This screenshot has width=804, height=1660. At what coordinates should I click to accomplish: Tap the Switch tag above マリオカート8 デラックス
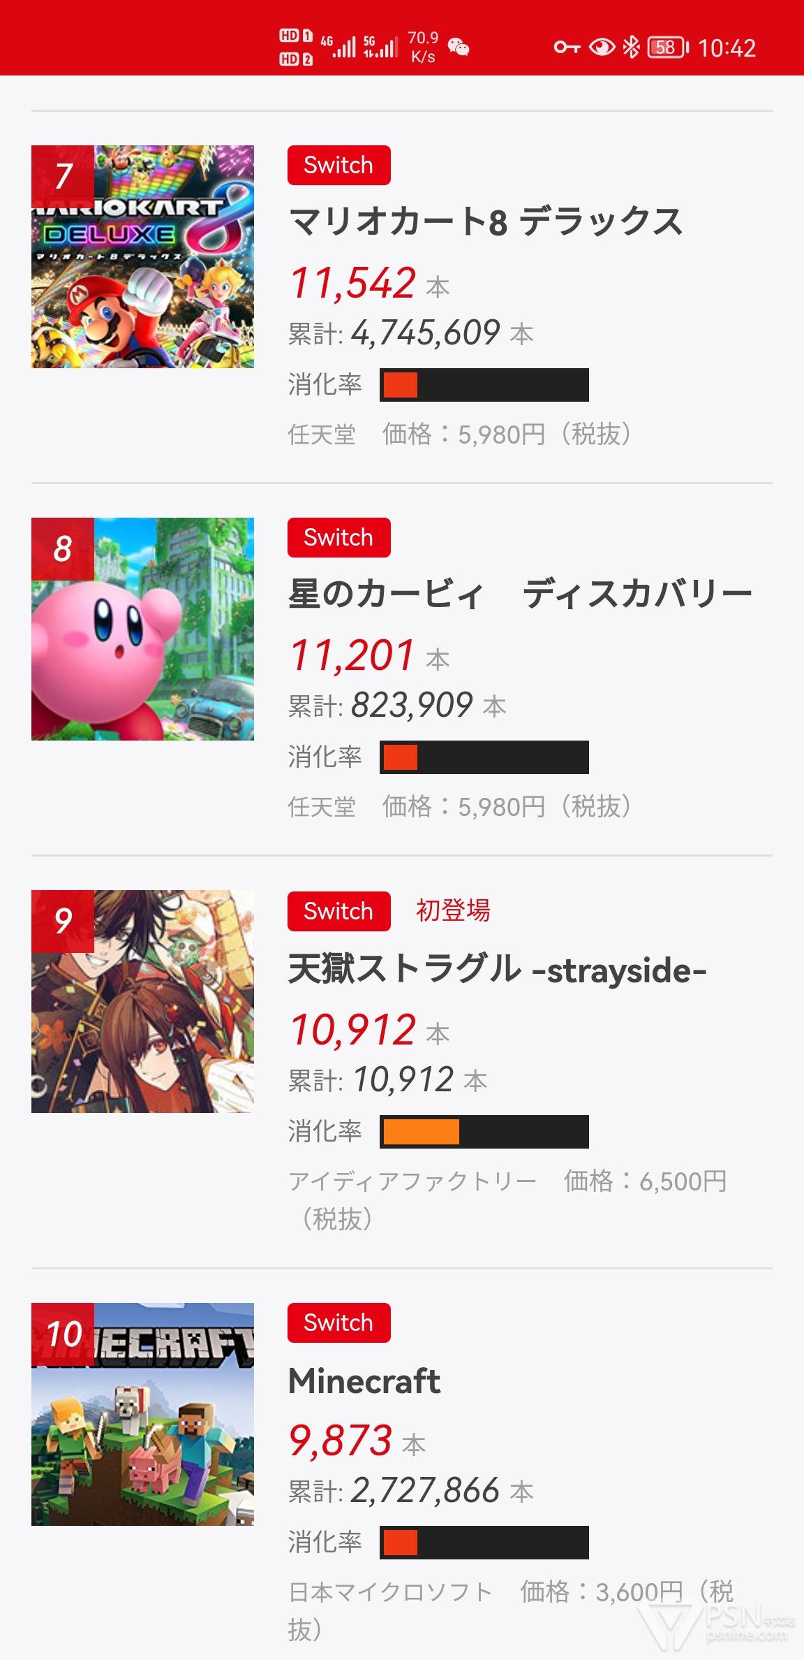pos(338,166)
